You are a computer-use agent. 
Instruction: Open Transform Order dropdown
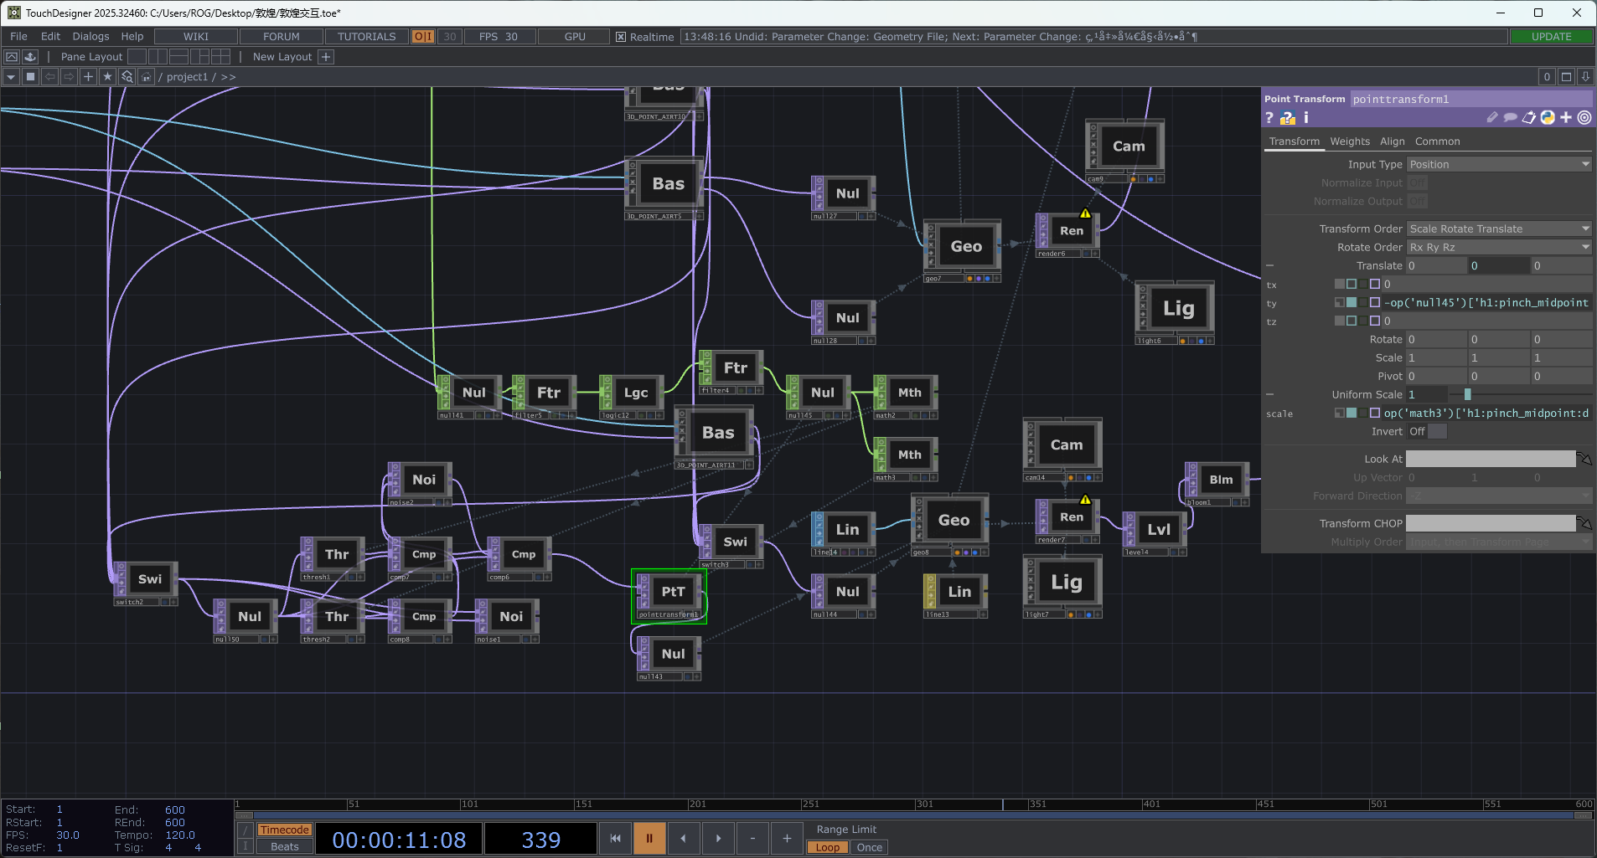(x=1499, y=229)
